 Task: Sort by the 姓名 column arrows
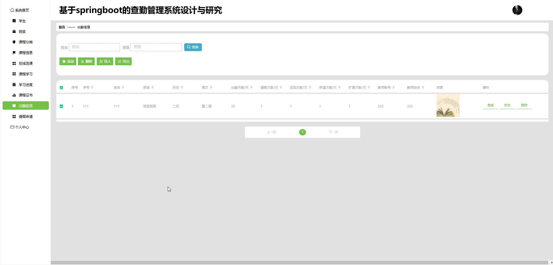coord(123,87)
